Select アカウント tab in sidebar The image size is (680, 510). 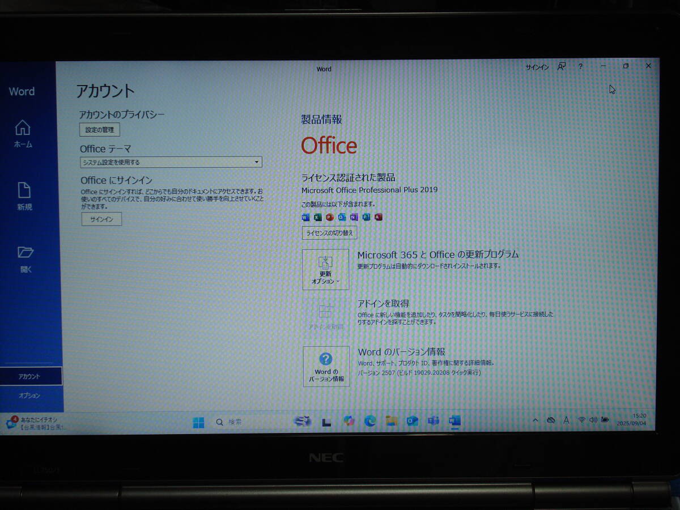[31, 376]
